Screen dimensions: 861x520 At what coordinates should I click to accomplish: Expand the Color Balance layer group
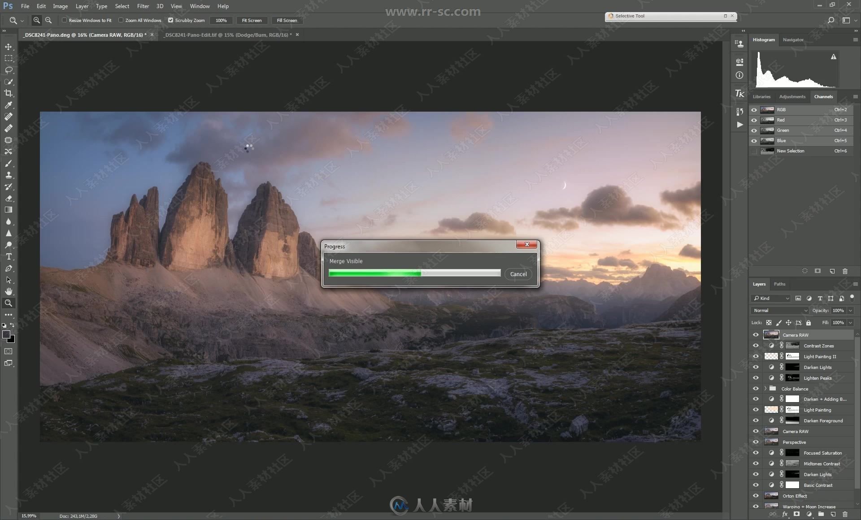(765, 389)
